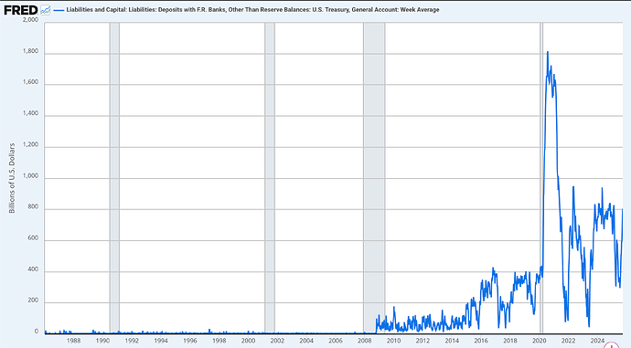Click the 200 y-axis value

[34, 301]
